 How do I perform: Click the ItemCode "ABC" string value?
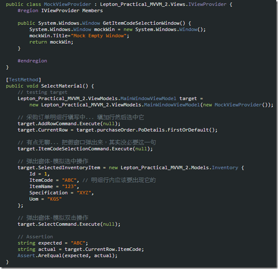pos(69,180)
